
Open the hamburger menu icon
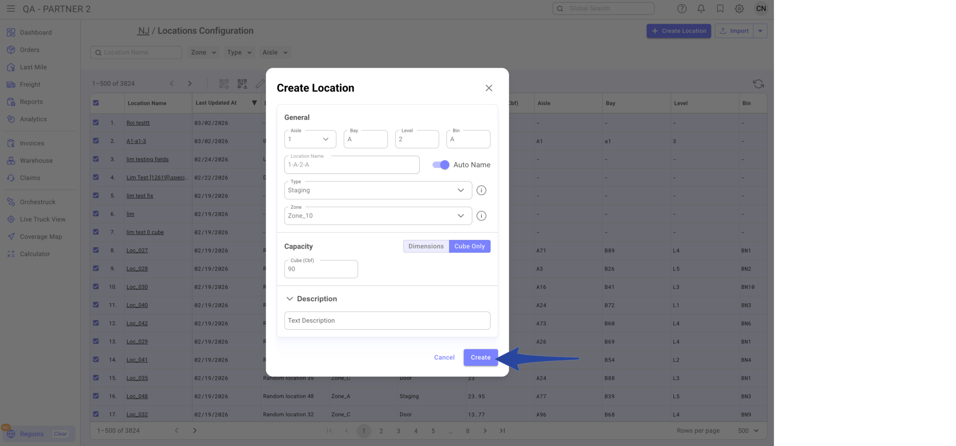[11, 9]
